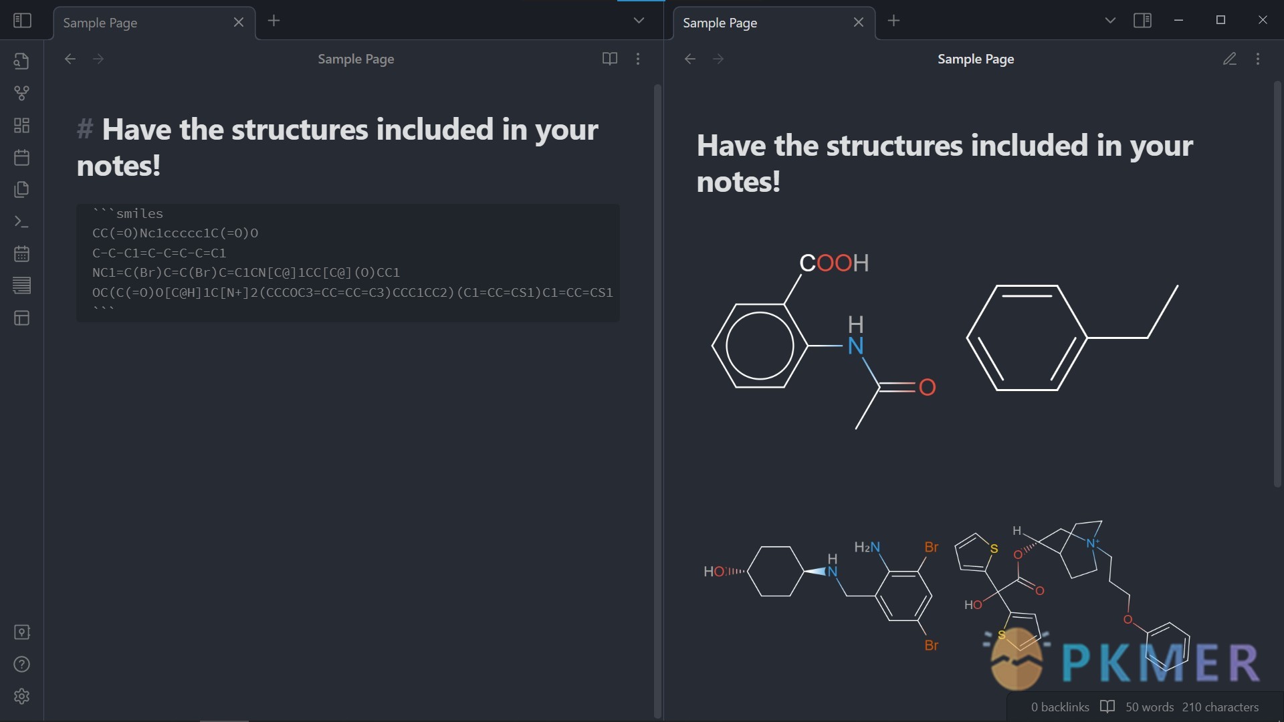Image resolution: width=1284 pixels, height=722 pixels.
Task: Go back in the right pane
Action: pyautogui.click(x=690, y=59)
